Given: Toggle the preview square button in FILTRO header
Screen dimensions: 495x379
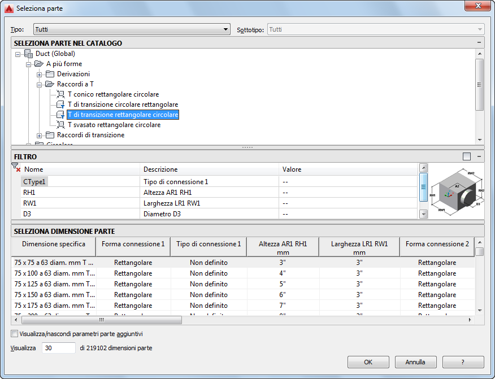Looking at the screenshot, I should pyautogui.click(x=467, y=156).
